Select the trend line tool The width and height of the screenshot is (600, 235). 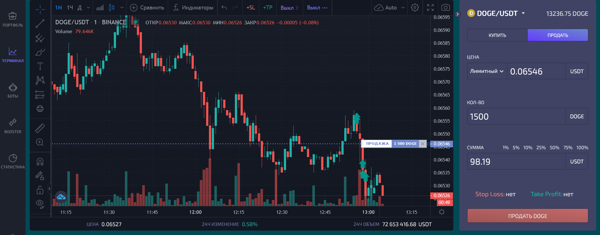pyautogui.click(x=40, y=24)
